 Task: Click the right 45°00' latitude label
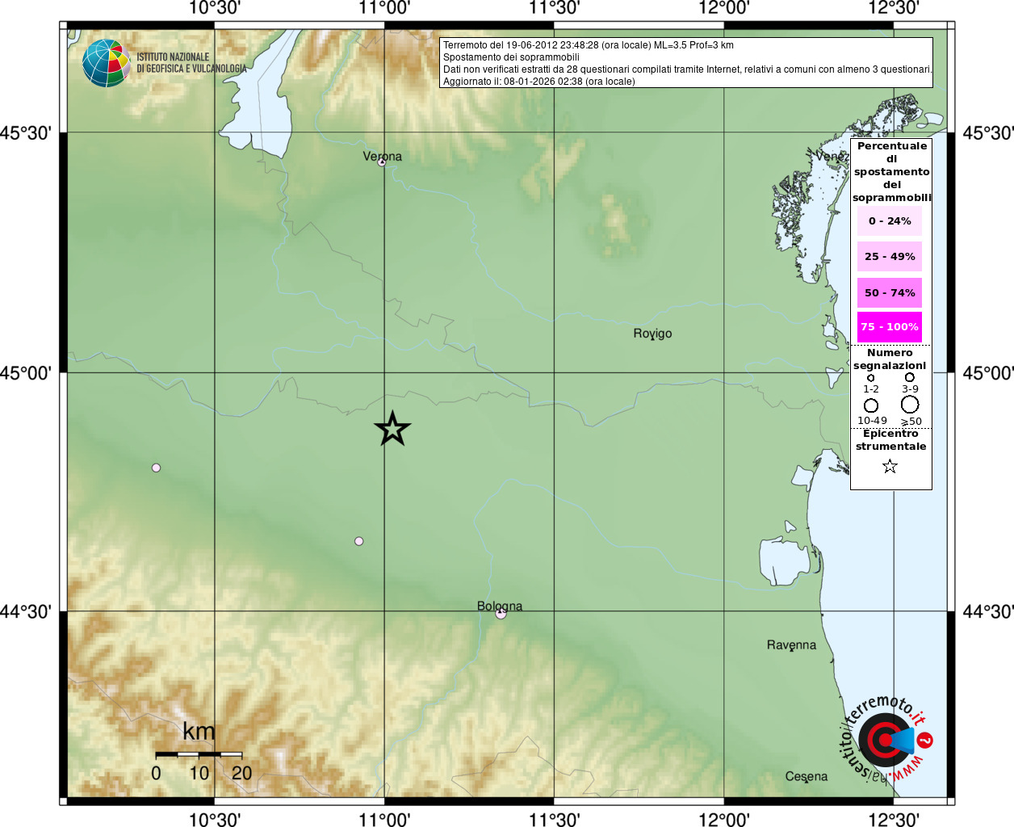tap(988, 372)
